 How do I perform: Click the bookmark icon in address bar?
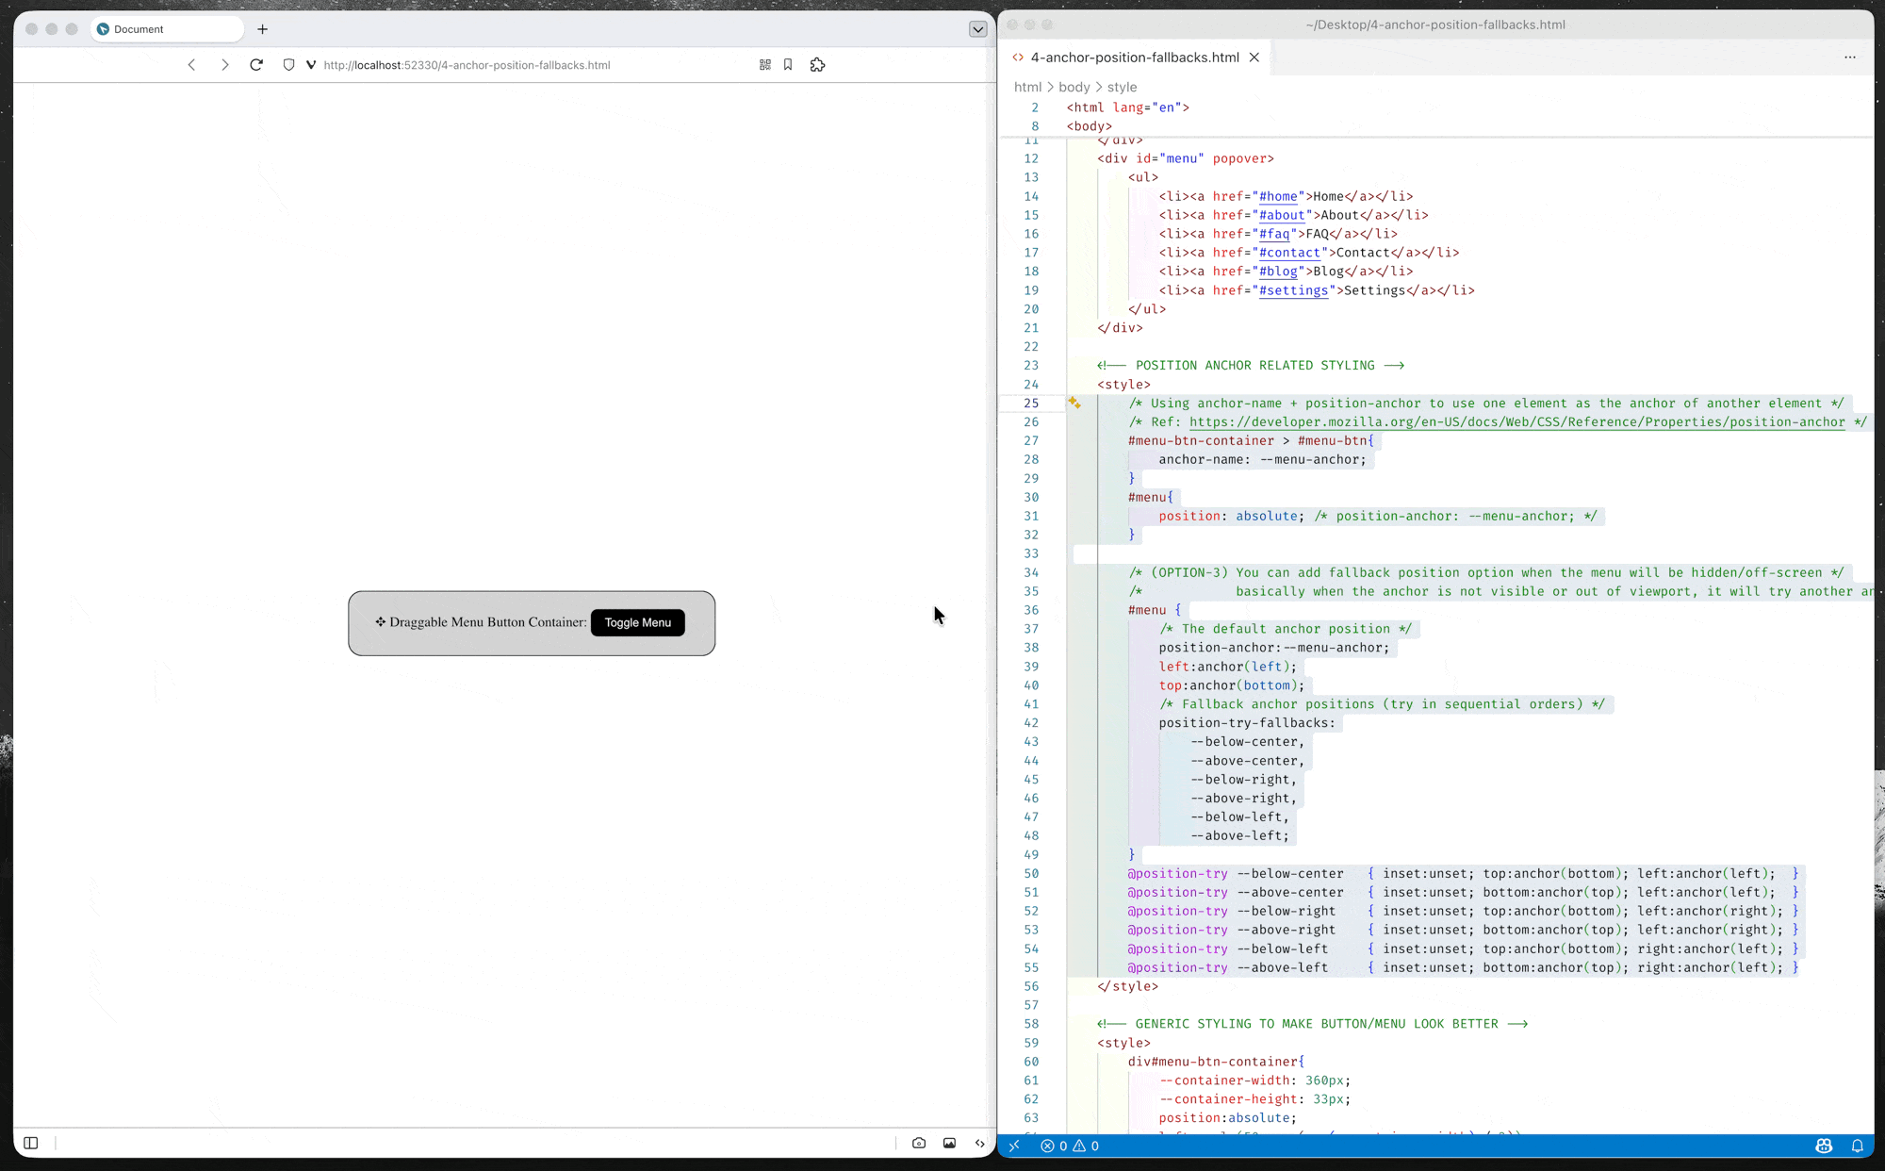click(788, 65)
